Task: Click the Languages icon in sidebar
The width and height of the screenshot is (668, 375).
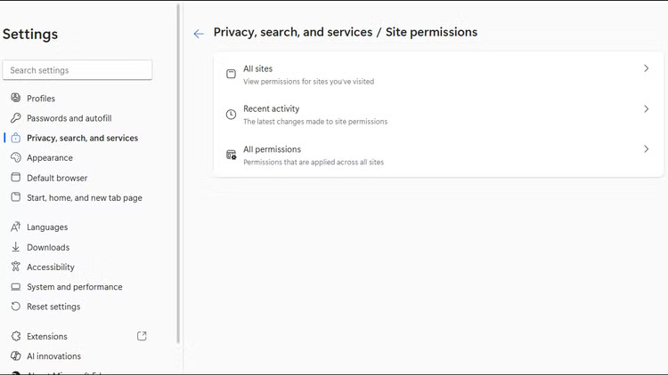Action: [x=16, y=227]
